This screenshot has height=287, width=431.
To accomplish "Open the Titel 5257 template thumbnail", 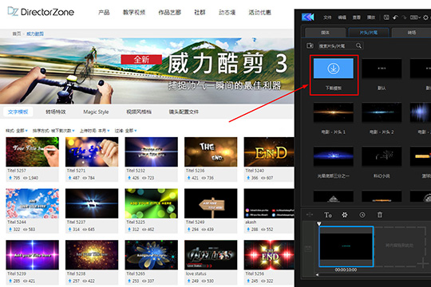I will [x=32, y=152].
